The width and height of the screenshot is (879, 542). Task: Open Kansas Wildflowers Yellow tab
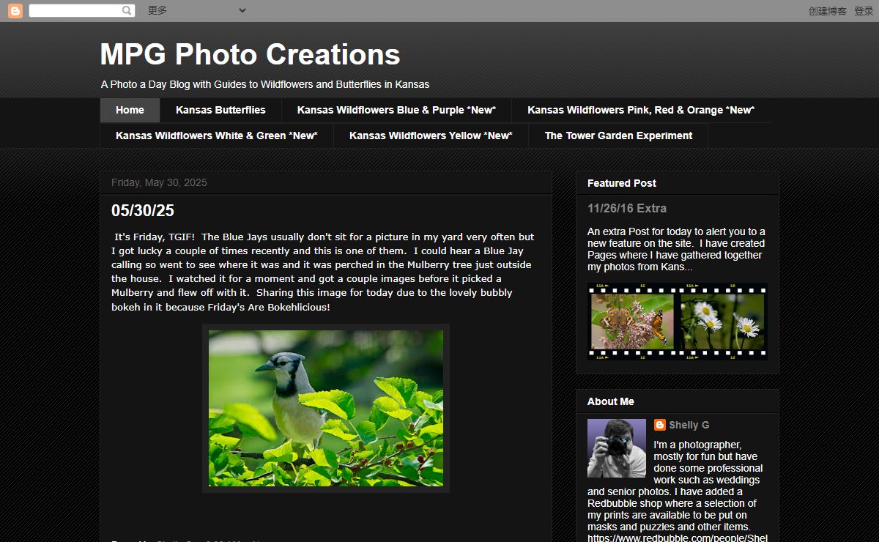click(x=431, y=135)
